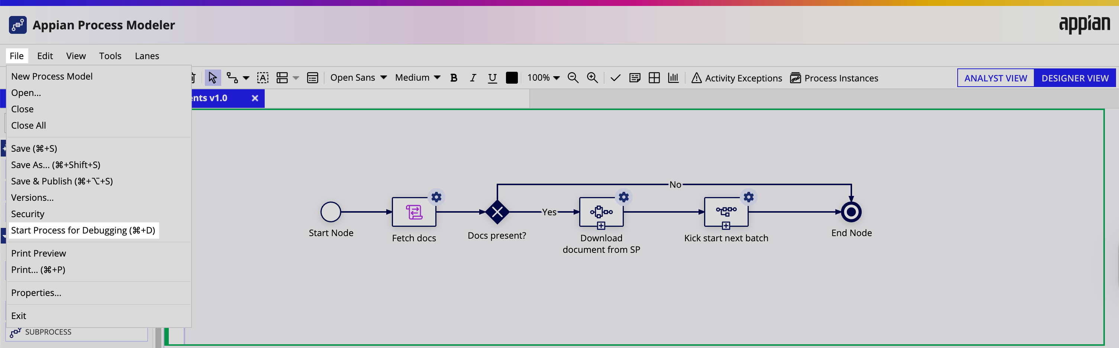Image resolution: width=1119 pixels, height=348 pixels.
Task: Toggle bold formatting
Action: [x=454, y=78]
